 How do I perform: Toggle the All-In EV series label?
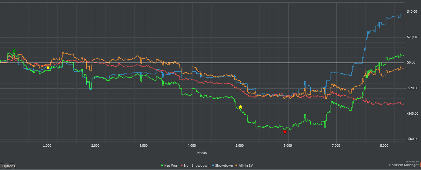click(x=246, y=165)
